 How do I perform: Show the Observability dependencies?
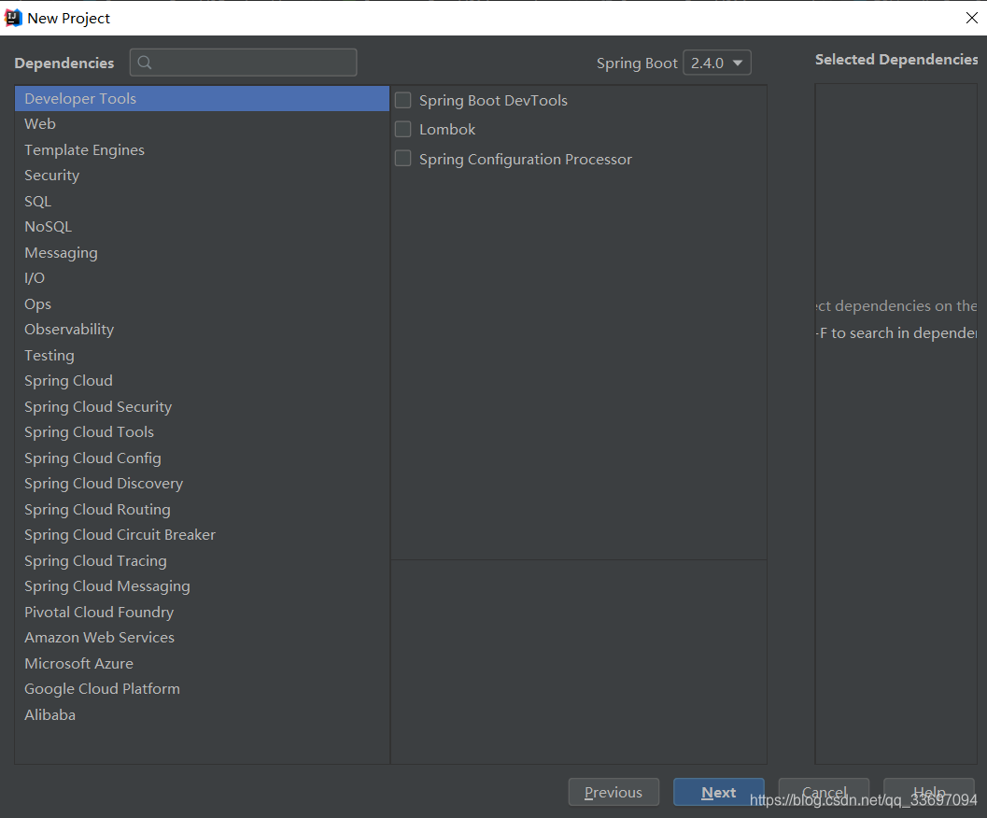tap(202, 330)
